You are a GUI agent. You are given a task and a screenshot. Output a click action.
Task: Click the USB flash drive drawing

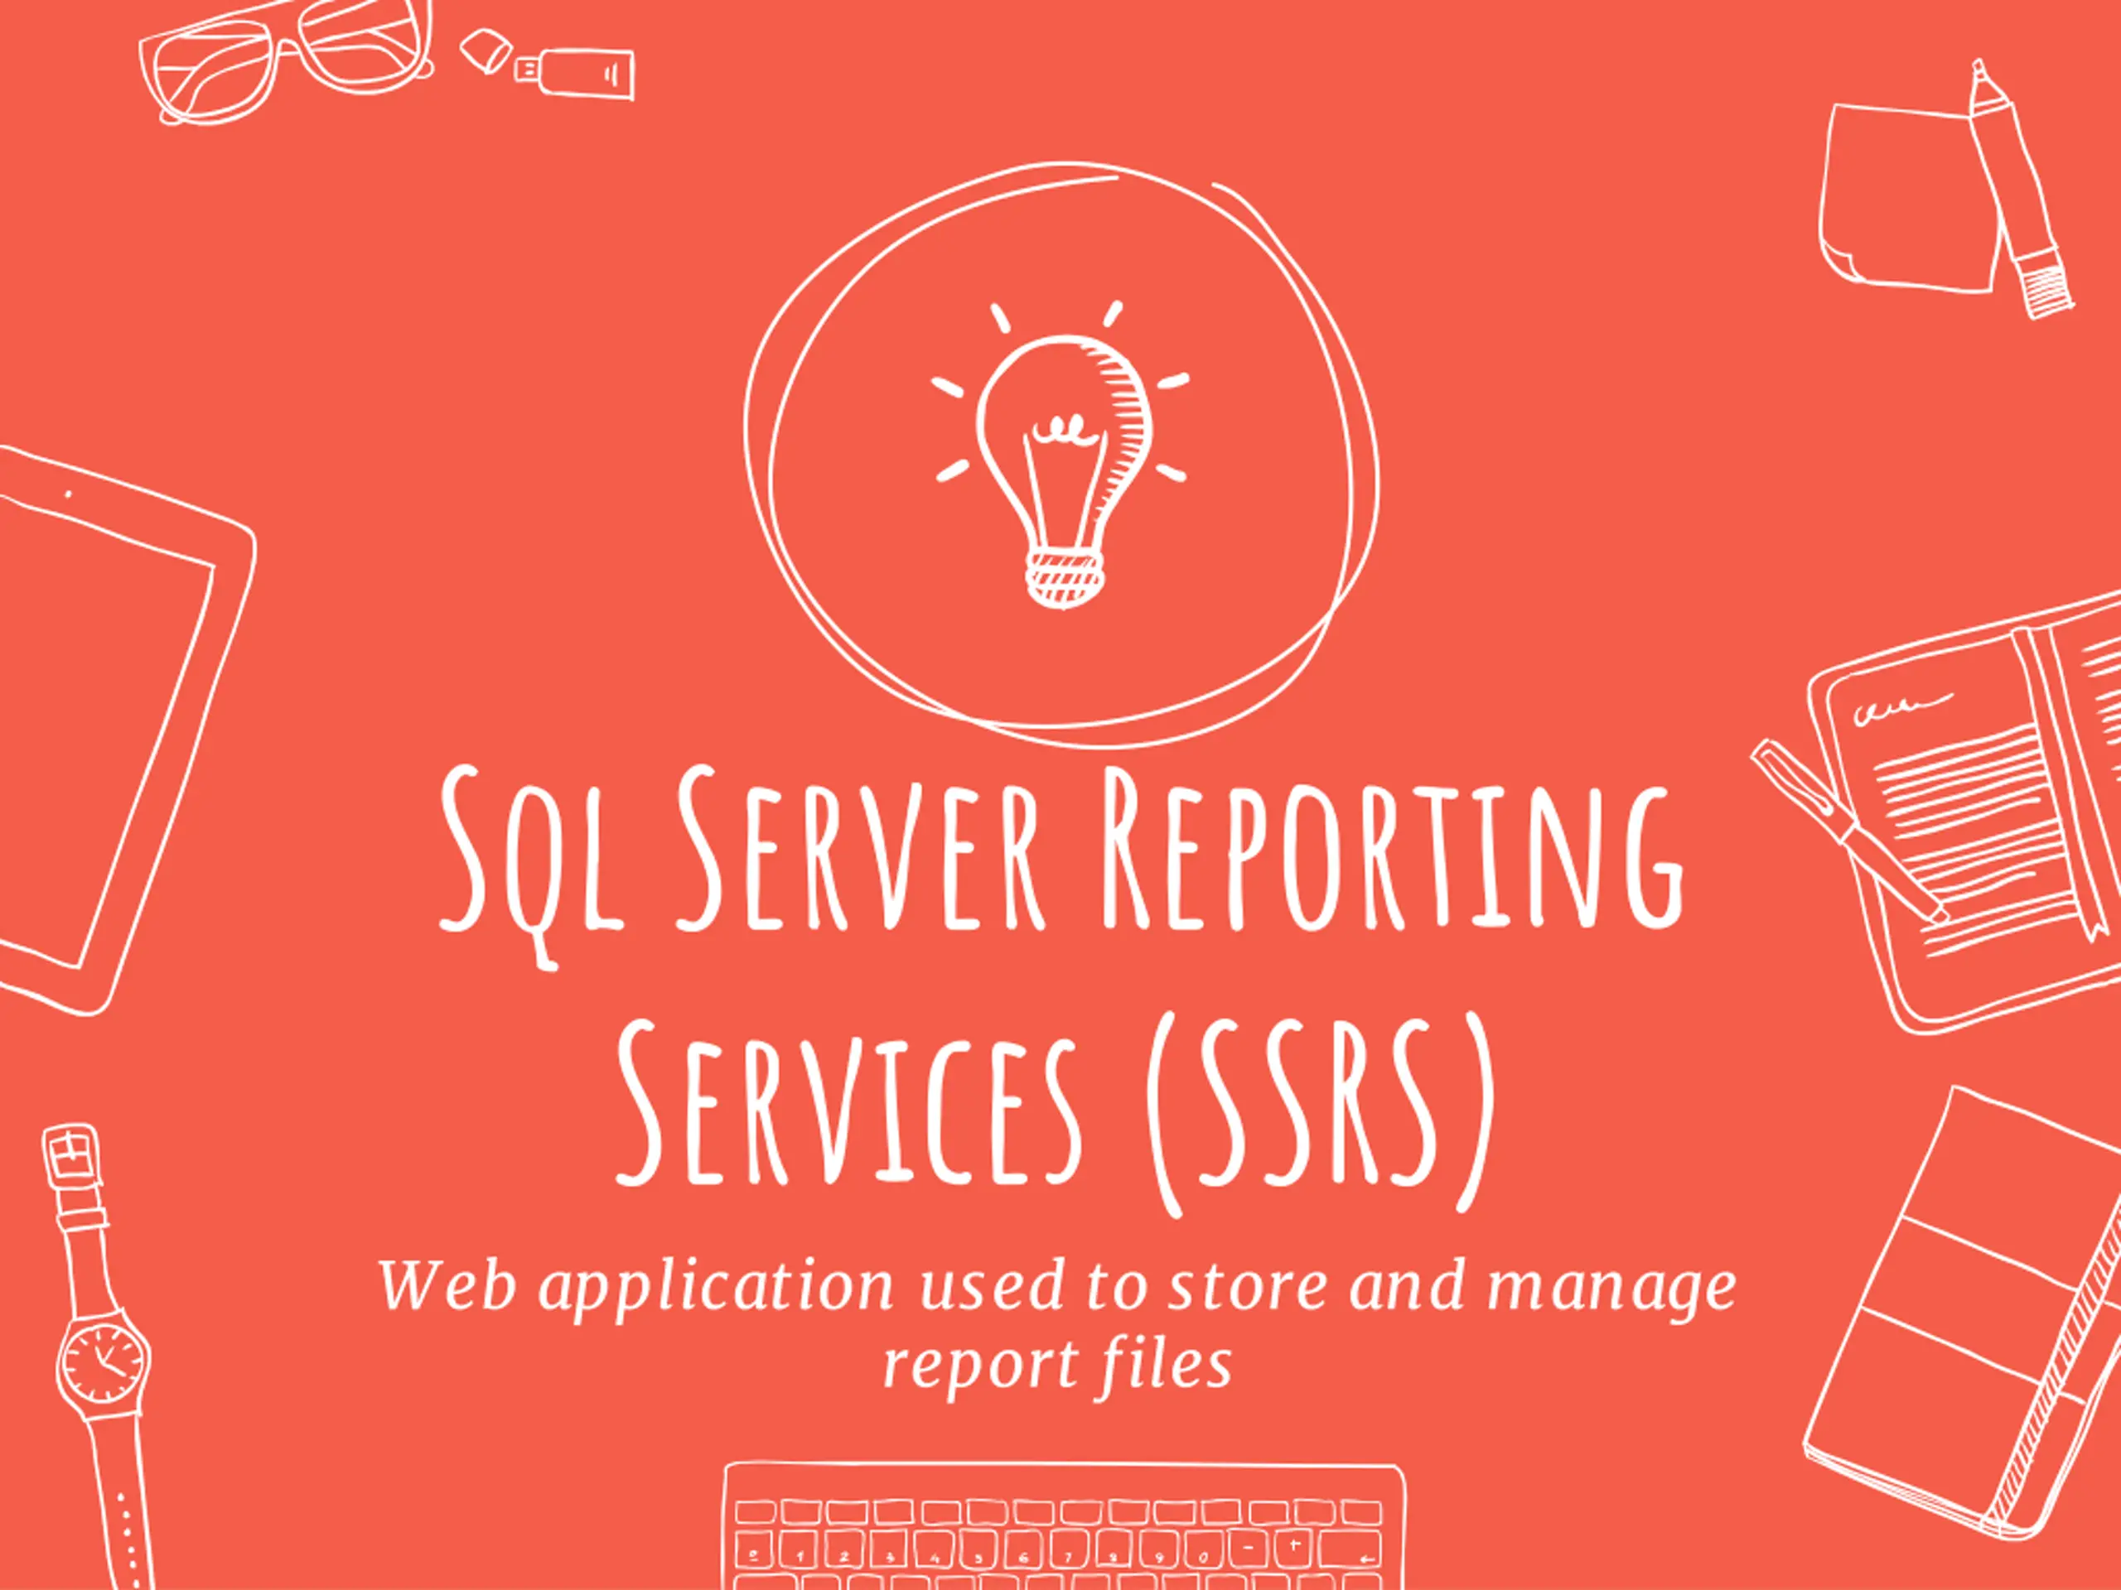click(x=547, y=63)
